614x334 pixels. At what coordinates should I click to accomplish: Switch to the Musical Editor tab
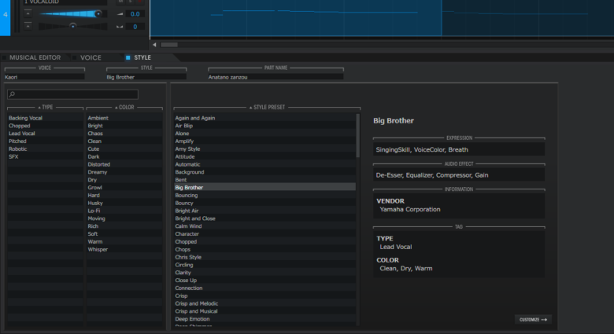tap(35, 57)
